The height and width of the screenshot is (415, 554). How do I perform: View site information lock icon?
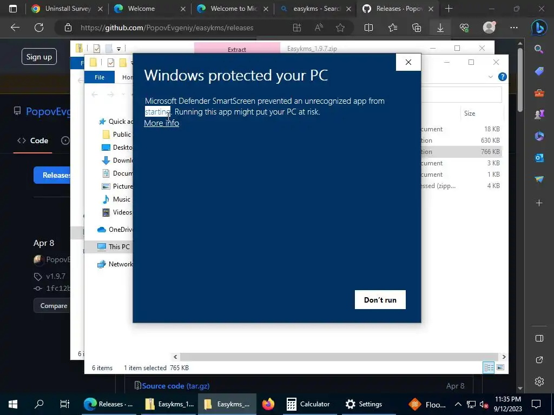click(68, 28)
